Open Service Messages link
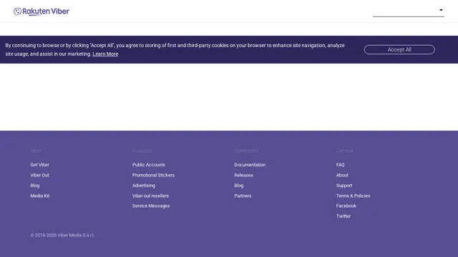Screen dimensions: 458x257 151,206
